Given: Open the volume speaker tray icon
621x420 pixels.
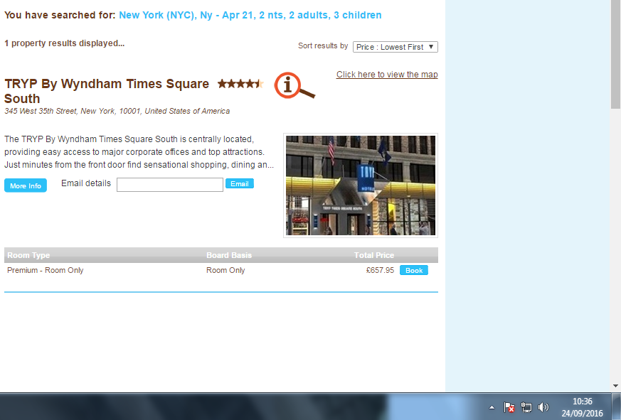Looking at the screenshot, I should click(x=543, y=407).
